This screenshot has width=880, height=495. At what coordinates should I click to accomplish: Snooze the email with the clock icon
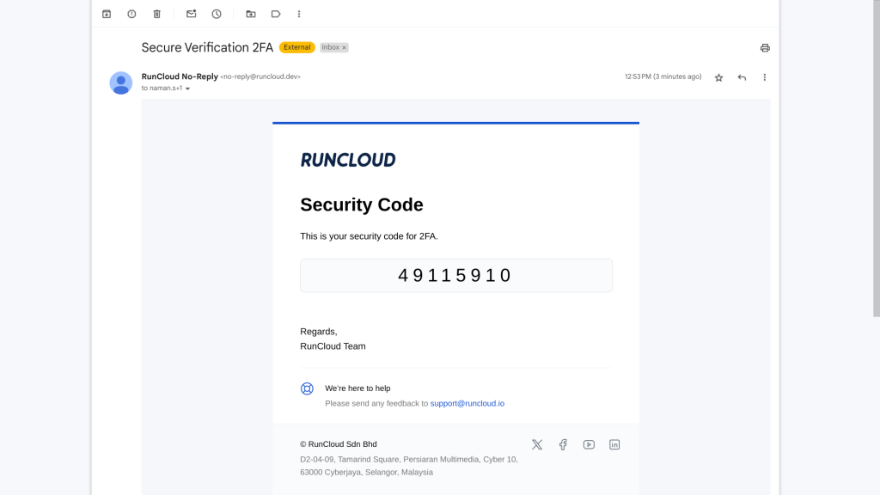click(x=217, y=14)
